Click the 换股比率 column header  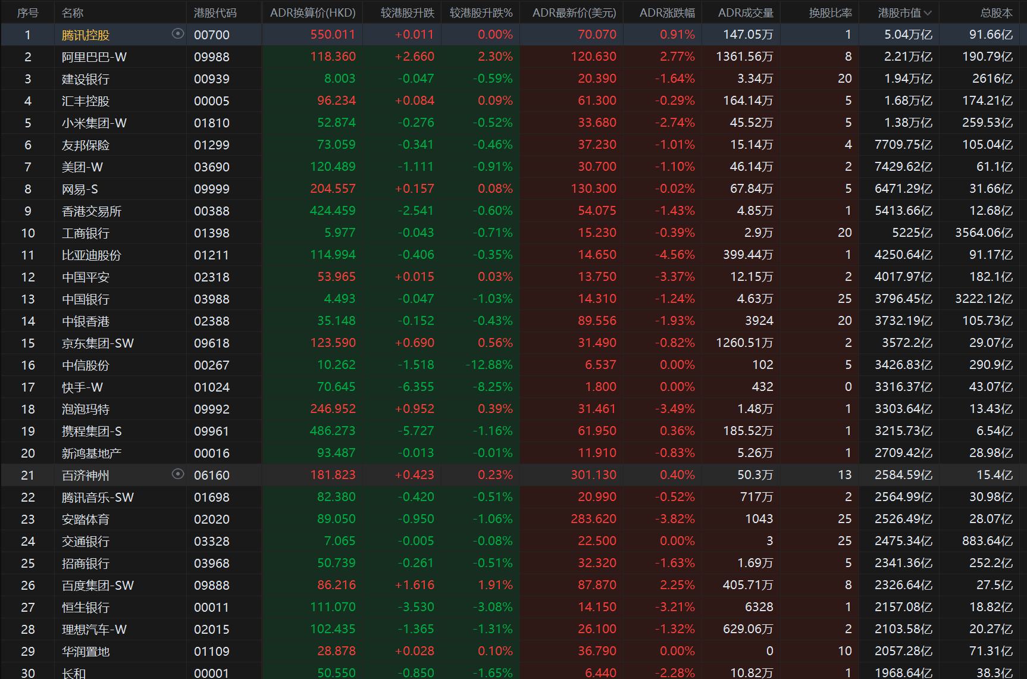pos(830,12)
